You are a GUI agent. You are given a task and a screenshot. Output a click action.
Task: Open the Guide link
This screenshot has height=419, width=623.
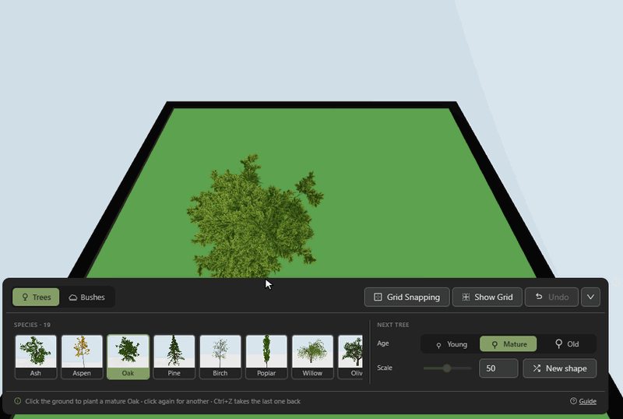coord(587,401)
